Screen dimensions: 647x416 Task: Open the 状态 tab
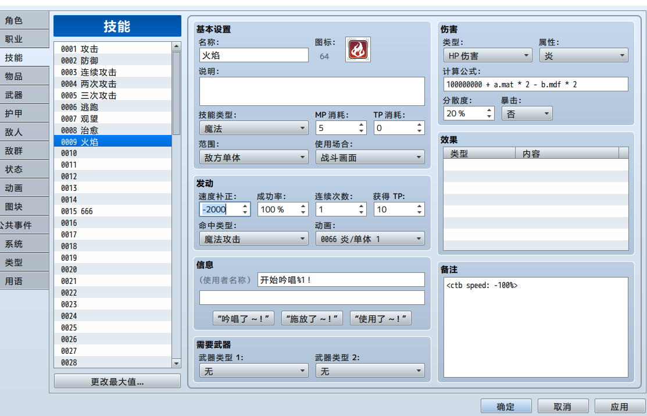click(24, 169)
